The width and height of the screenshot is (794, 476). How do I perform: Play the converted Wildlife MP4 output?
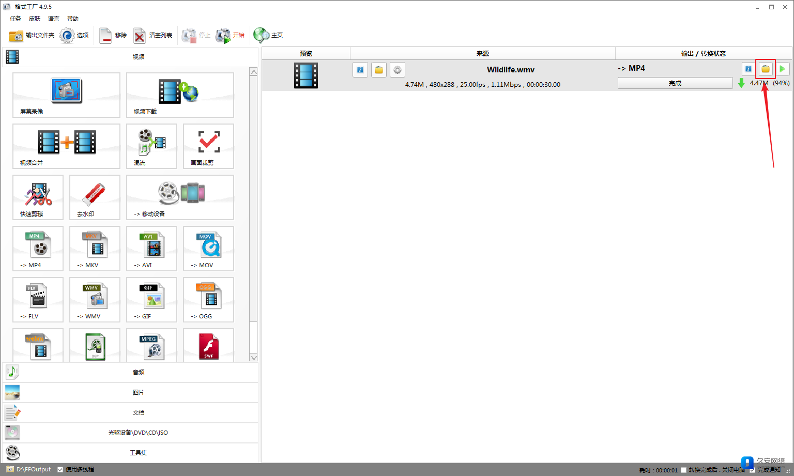(x=782, y=69)
